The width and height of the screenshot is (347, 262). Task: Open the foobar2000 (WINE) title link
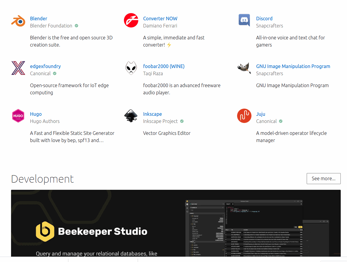[x=164, y=66]
